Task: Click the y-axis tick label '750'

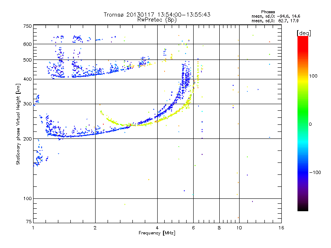Action: [x=27, y=26]
